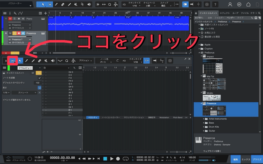Select the arrow tool in the top toolbar
Screen dimensions: 263x164
pos(43,5)
